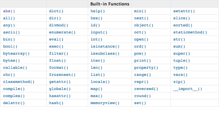
Task: Click the int() link
Action: point(96,39)
